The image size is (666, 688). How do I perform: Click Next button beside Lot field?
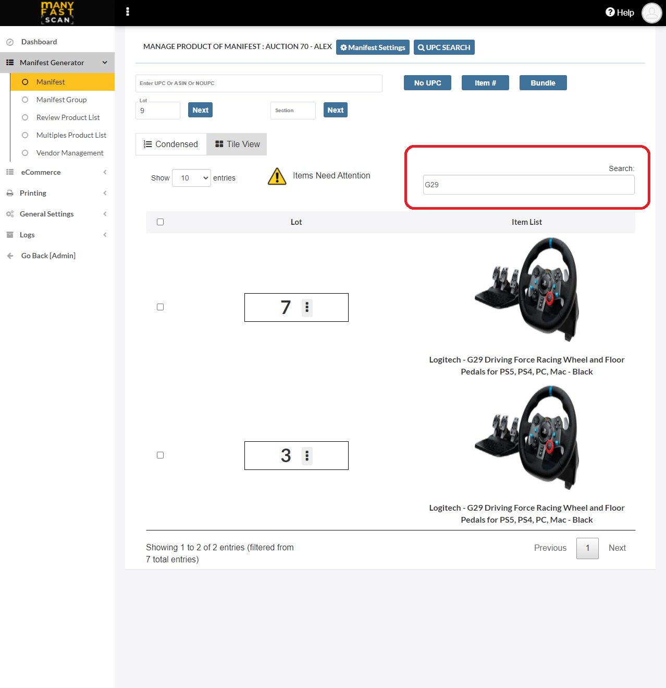click(200, 110)
